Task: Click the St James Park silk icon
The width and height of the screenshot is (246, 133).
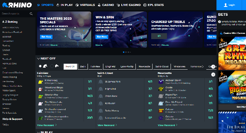Action: pyautogui.click(x=100, y=81)
